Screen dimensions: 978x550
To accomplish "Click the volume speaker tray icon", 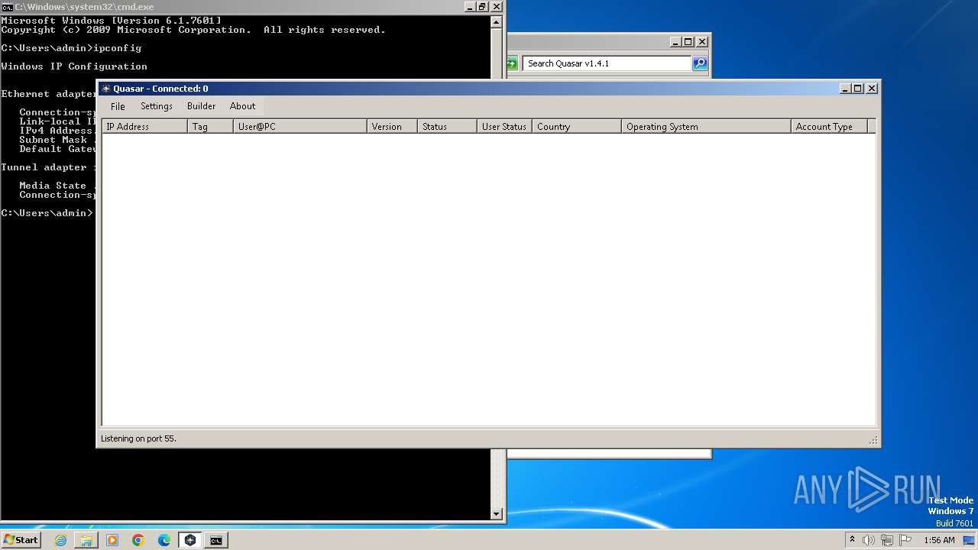I will pyautogui.click(x=869, y=540).
